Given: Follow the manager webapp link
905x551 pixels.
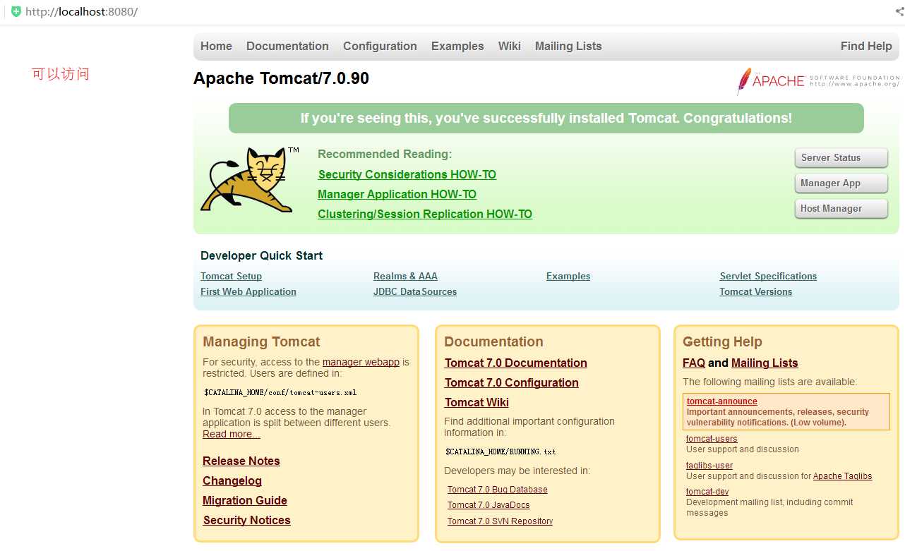Looking at the screenshot, I should [x=361, y=363].
